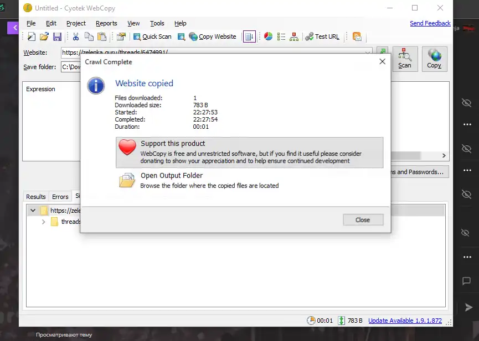The width and height of the screenshot is (479, 341).
Task: Save the project with the floppy icon
Action: click(57, 36)
